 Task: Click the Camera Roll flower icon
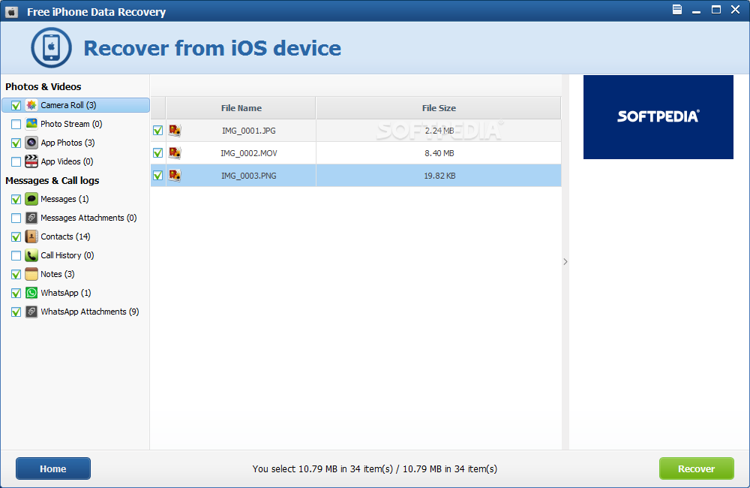tap(31, 105)
